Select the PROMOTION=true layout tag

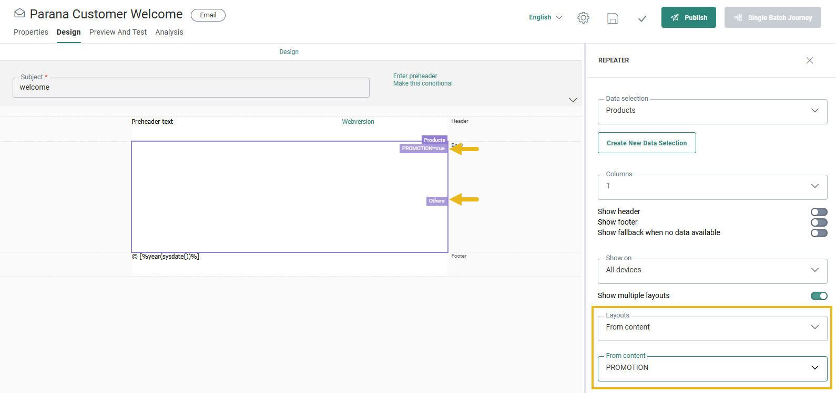(423, 148)
